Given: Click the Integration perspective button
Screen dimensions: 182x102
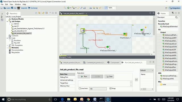Looking at the screenshot, I should (x=175, y=8).
